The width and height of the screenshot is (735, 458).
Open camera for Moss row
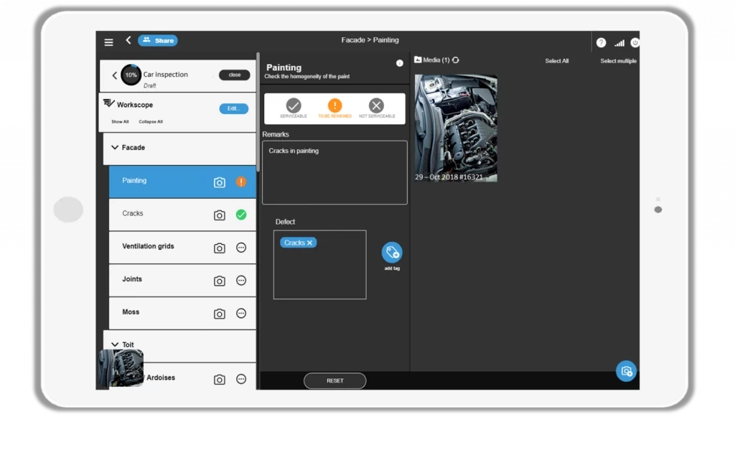[220, 314]
